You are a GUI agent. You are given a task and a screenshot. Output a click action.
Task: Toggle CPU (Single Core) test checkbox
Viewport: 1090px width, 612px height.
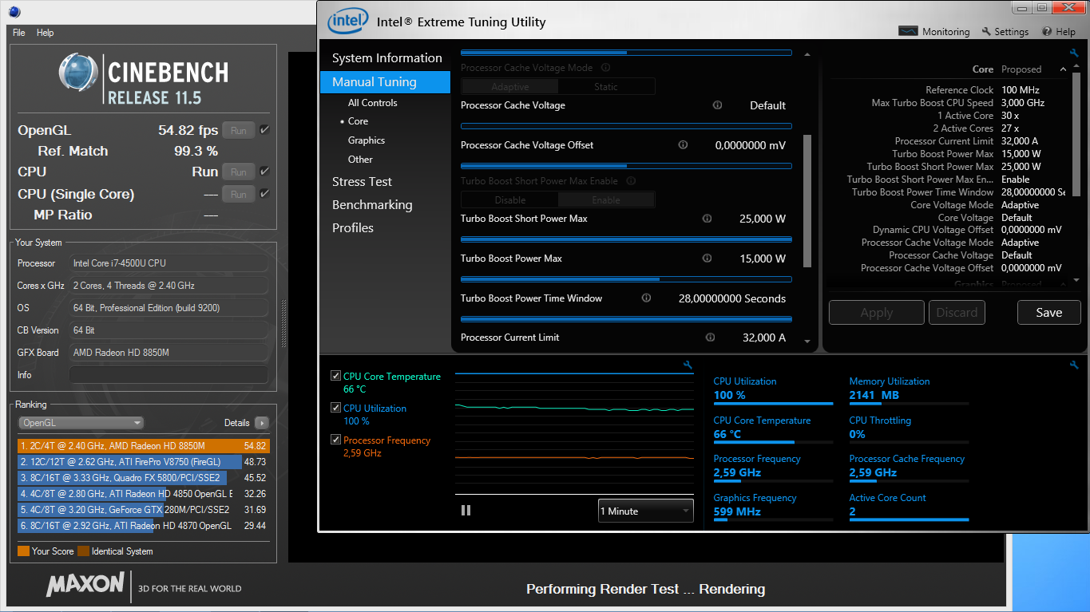pyautogui.click(x=264, y=194)
